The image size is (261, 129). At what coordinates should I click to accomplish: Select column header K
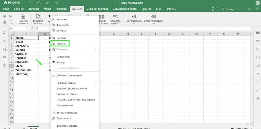169,34
